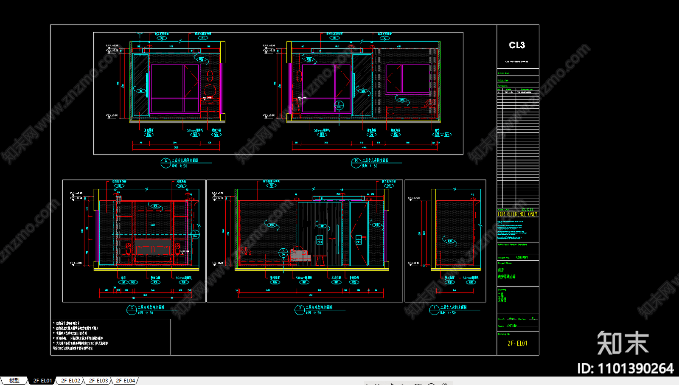Click the CL3 logo in title block

[x=517, y=45]
